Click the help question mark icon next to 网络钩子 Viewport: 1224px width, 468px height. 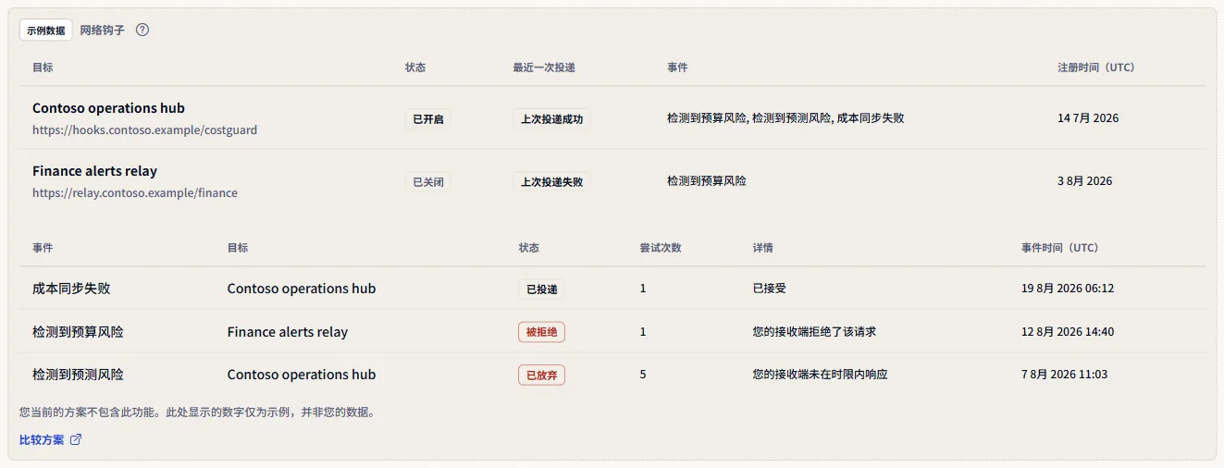[142, 30]
